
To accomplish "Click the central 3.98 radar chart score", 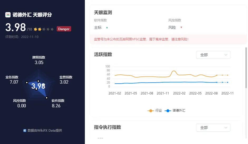I will [38, 86].
